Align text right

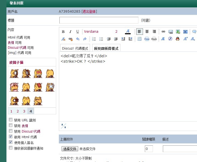pos(154,32)
